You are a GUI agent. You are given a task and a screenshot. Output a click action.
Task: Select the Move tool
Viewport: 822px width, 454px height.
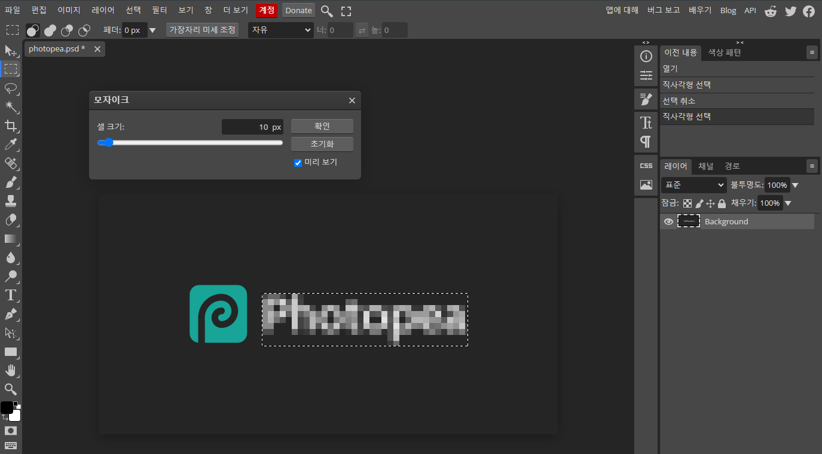[x=11, y=51]
